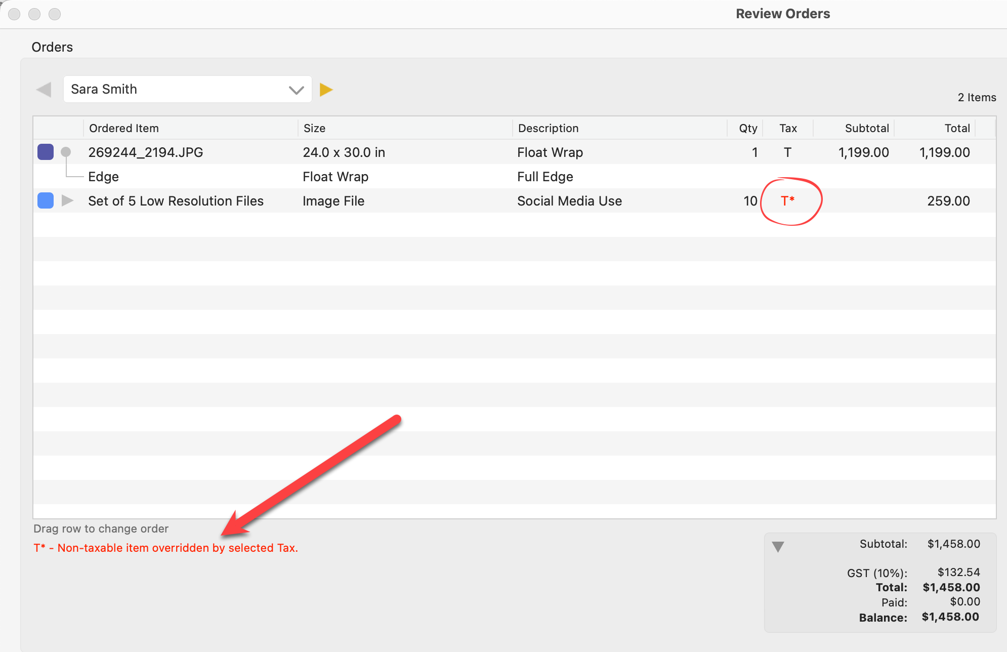Open the Sara Smith client dropdown
Viewport: 1007px width, 652px height.
[187, 90]
